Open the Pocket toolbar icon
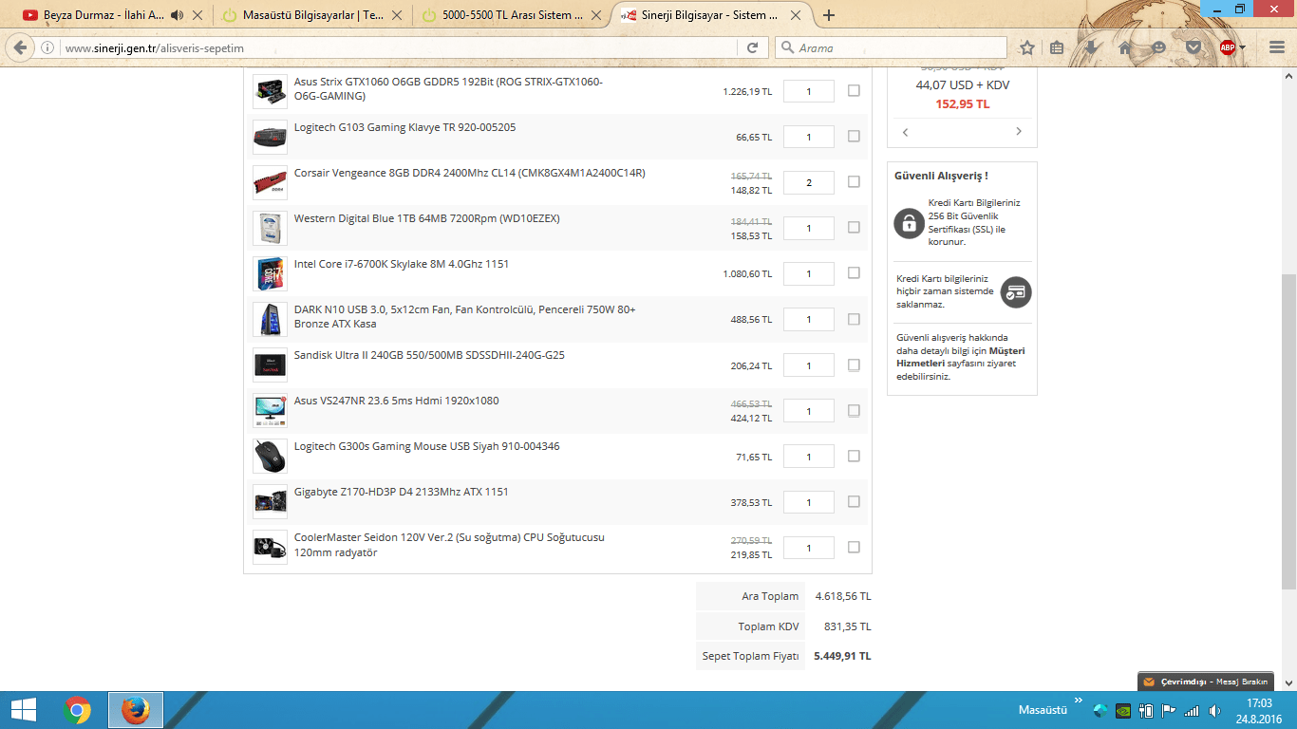 pos(1194,47)
